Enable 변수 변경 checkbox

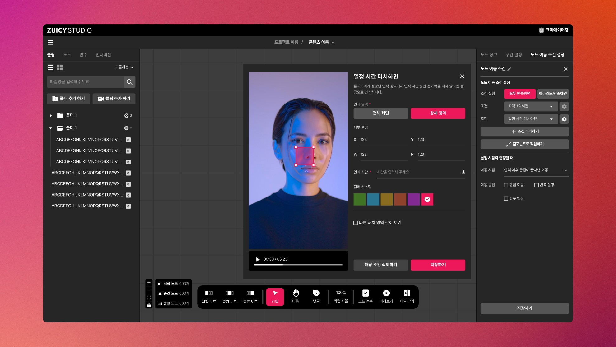(506, 198)
